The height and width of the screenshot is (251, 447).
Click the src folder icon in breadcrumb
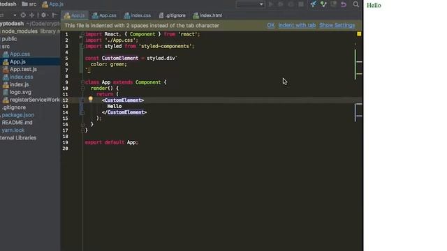point(25,4)
